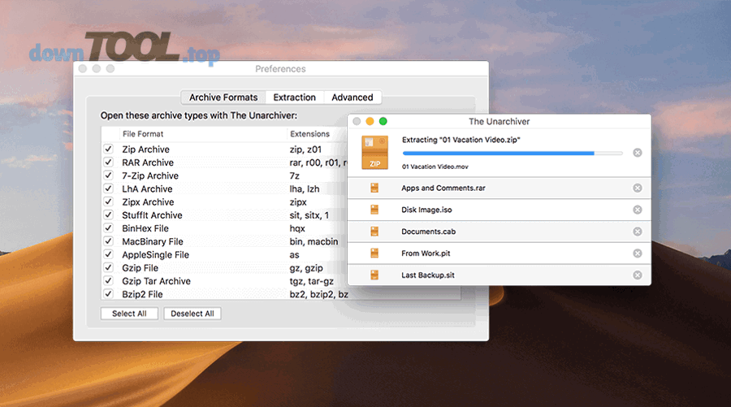Click the bin, macbin extensions cell
The height and width of the screenshot is (407, 731).
314,241
